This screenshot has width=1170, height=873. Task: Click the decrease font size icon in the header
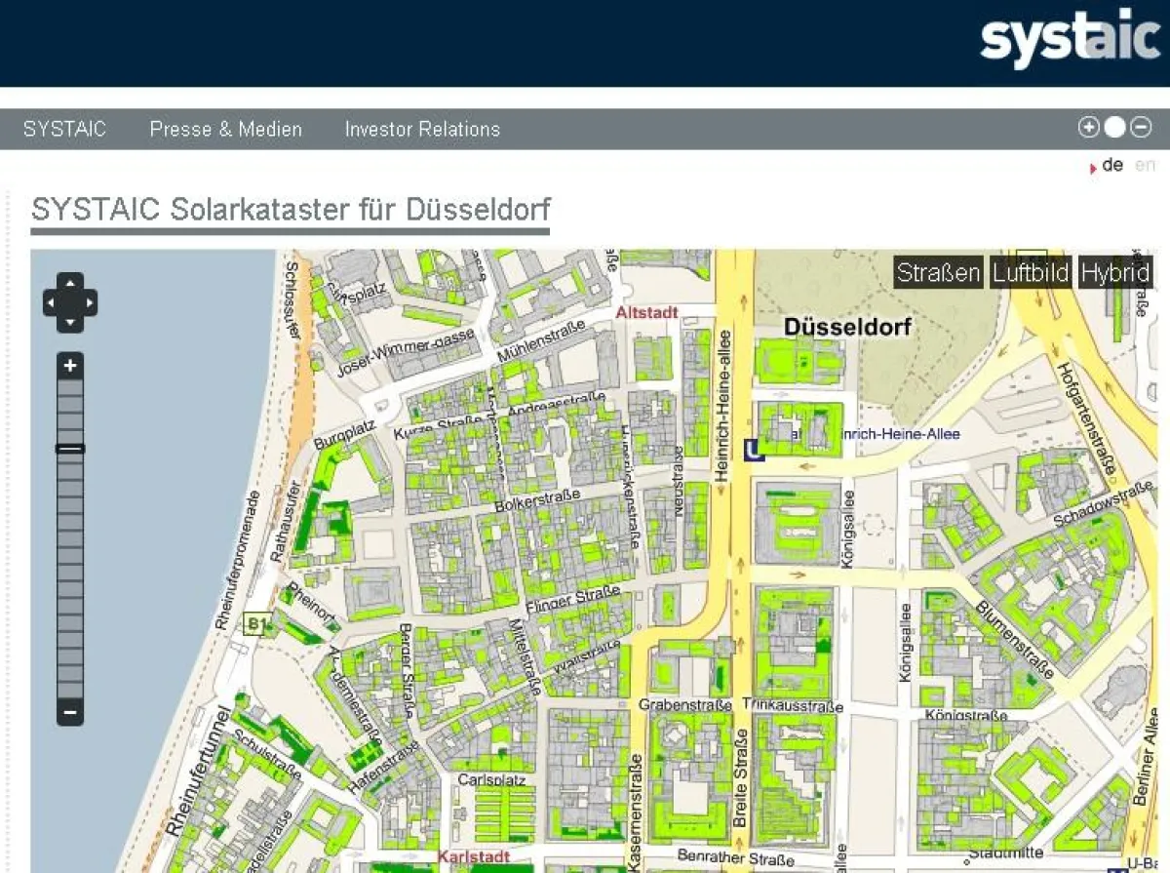pos(1140,127)
